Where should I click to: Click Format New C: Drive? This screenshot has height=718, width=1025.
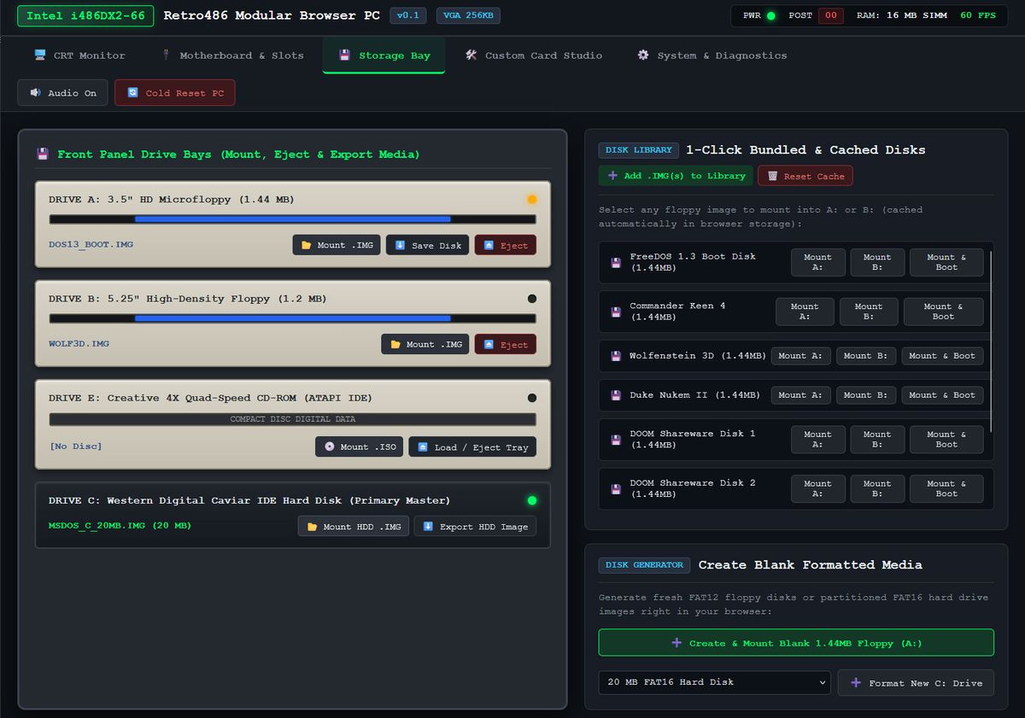916,682
